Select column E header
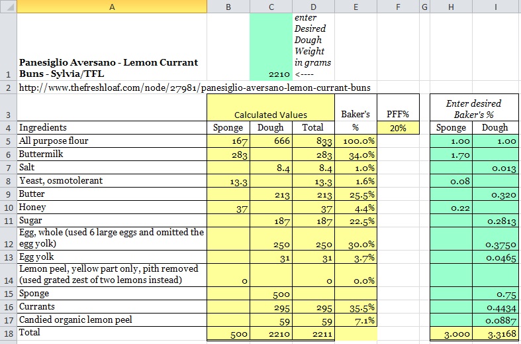 (356, 7)
